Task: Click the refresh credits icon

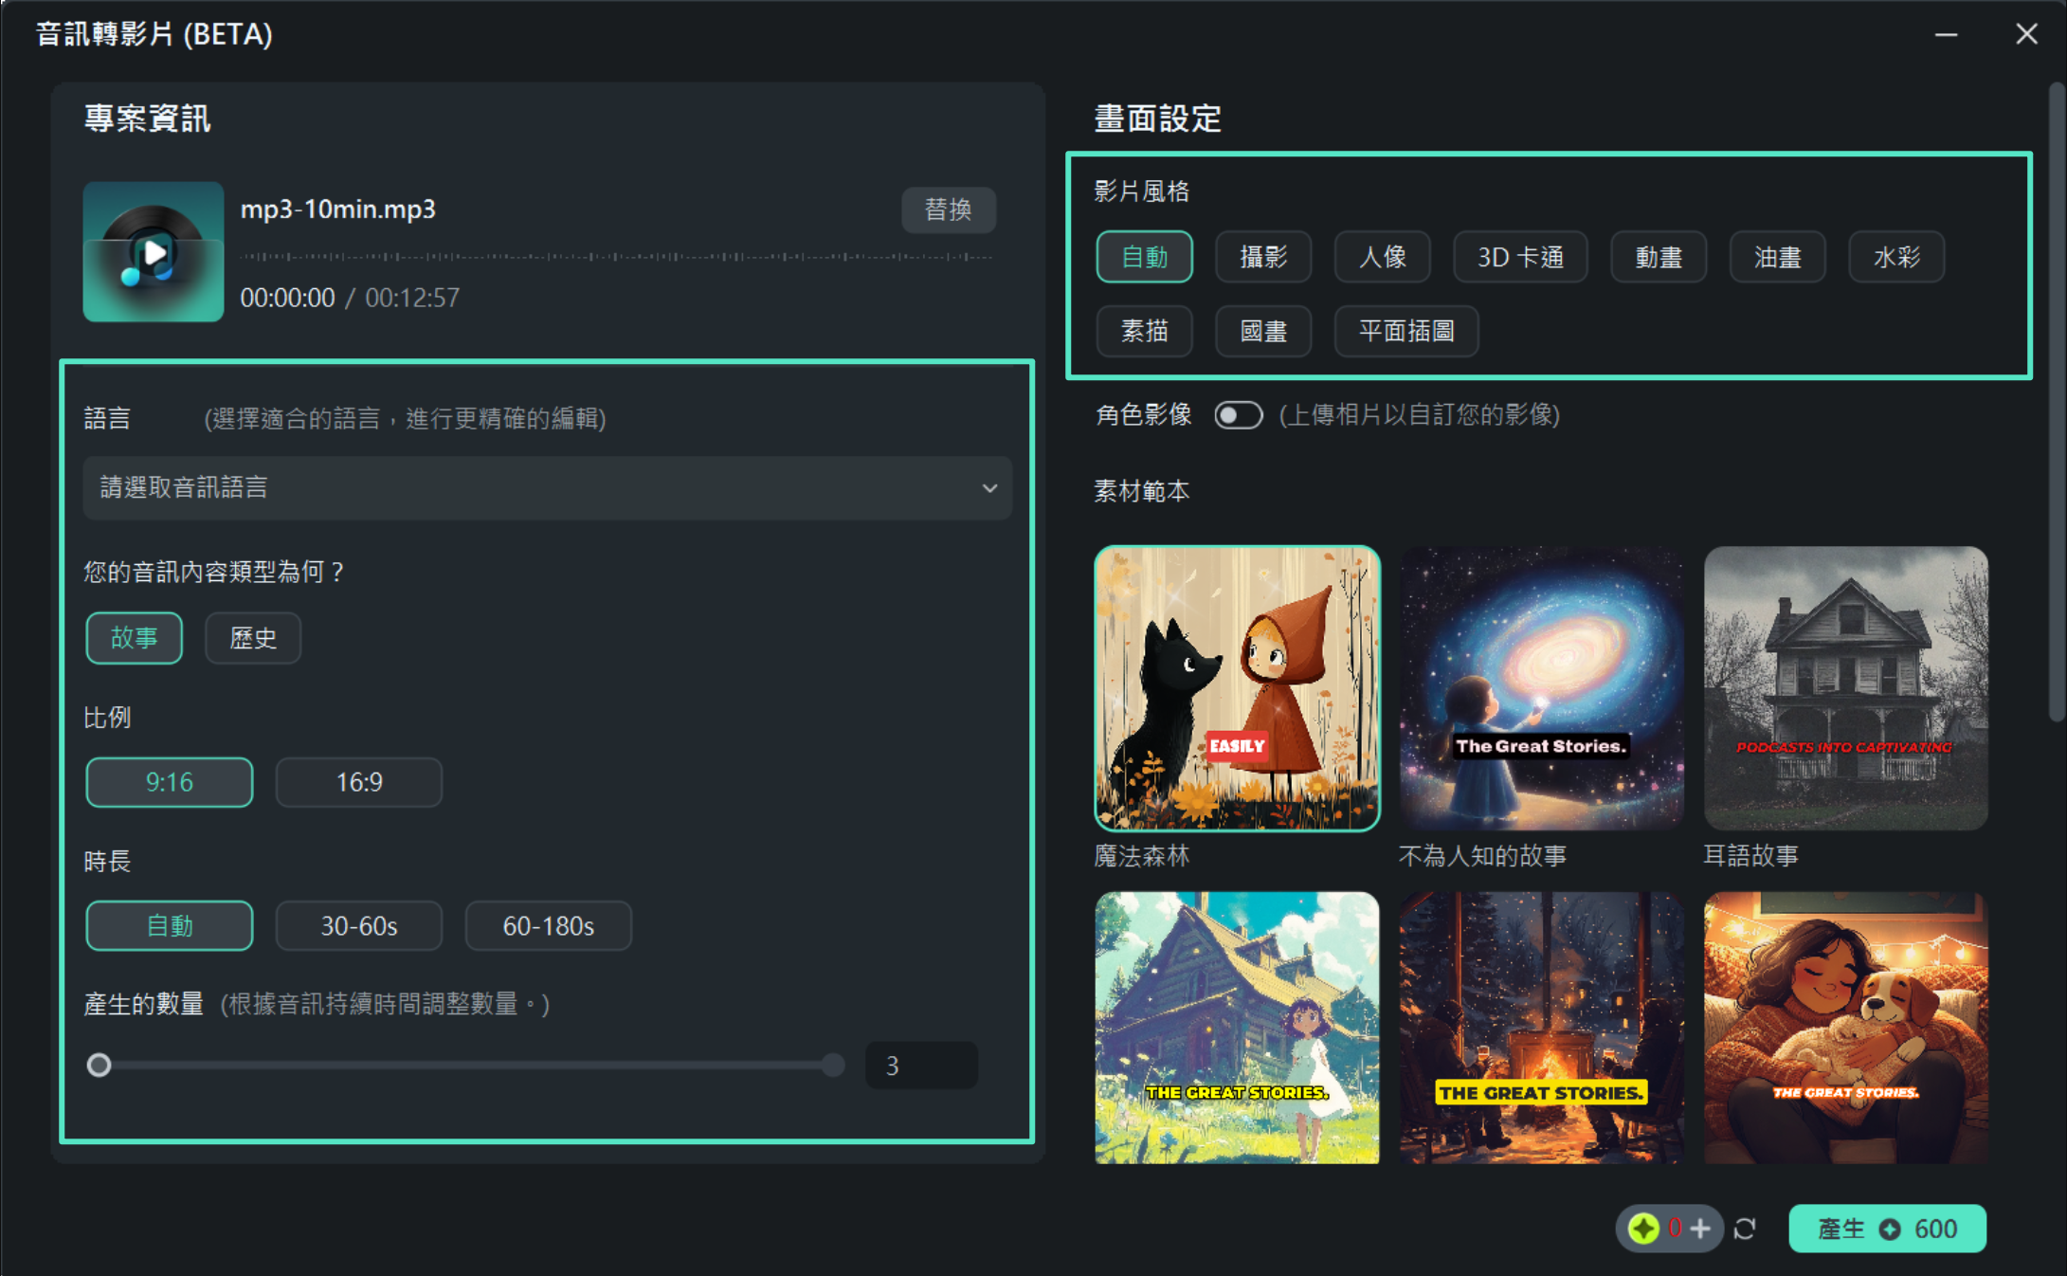Action: 1745,1230
